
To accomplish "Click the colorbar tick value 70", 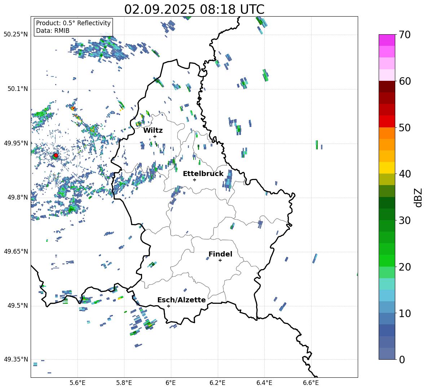I will 405,35.
